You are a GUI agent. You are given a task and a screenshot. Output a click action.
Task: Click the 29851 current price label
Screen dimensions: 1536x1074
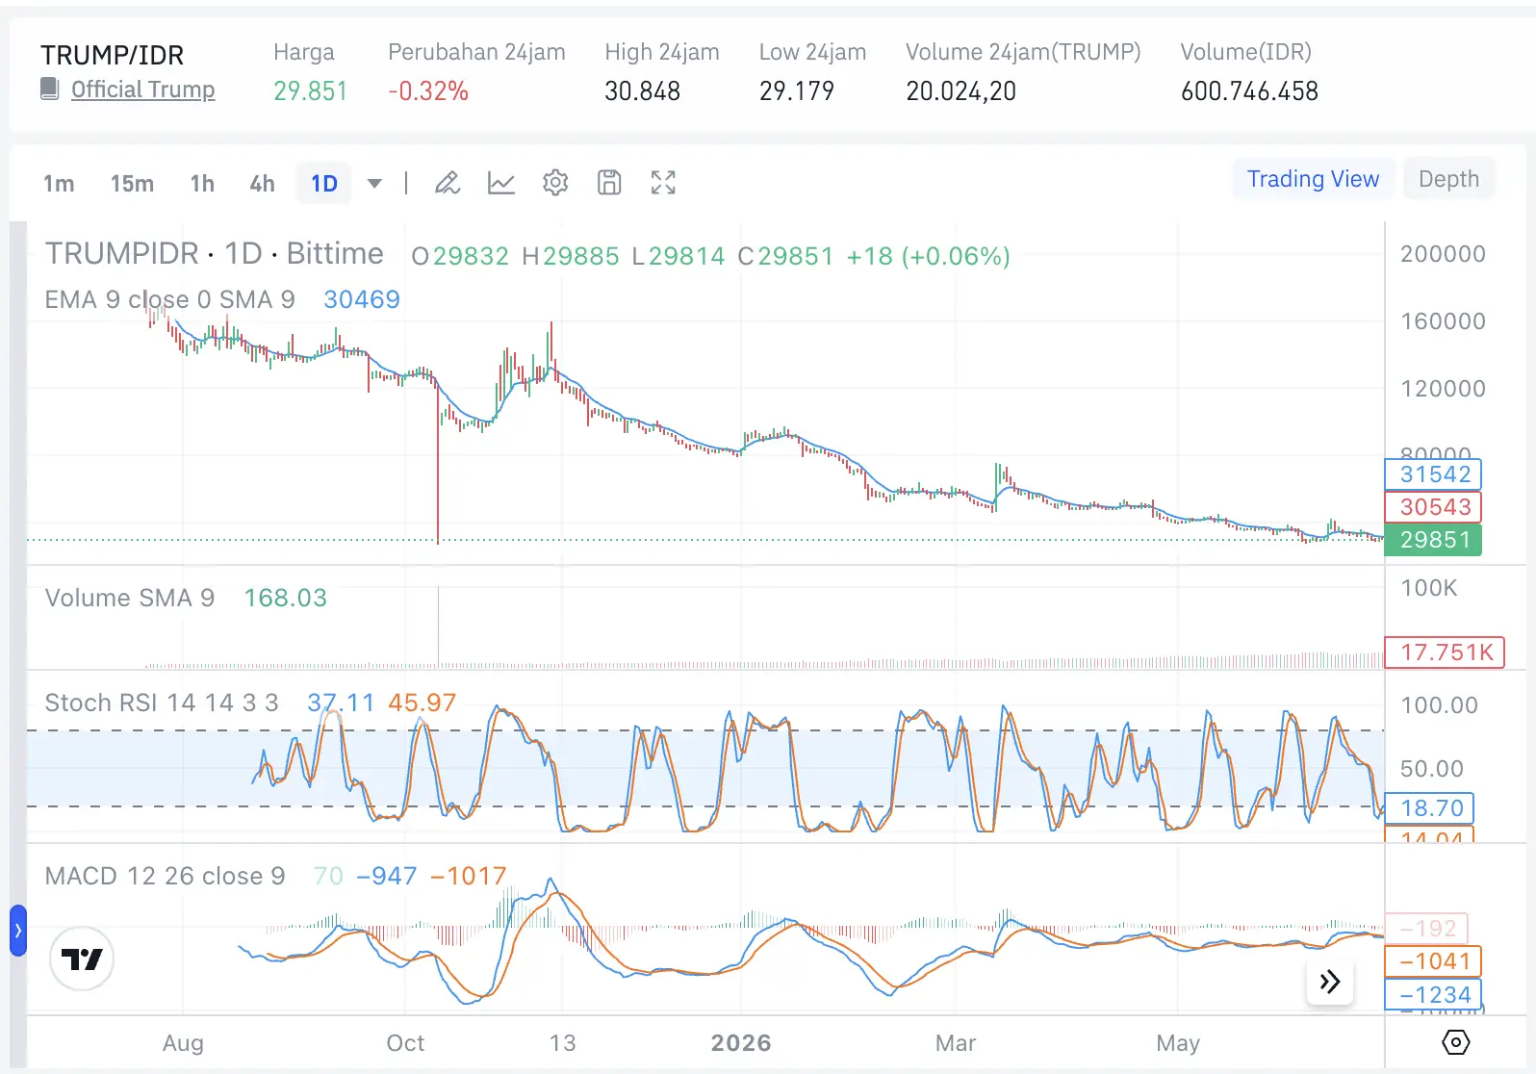pos(1433,540)
